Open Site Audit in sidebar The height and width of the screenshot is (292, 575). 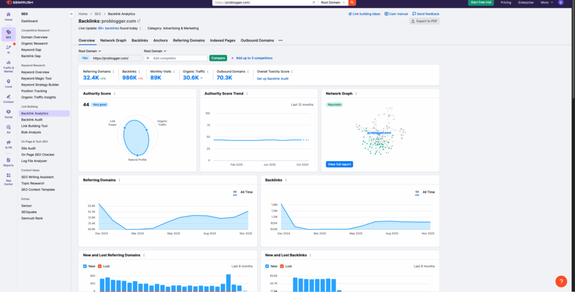pyautogui.click(x=28, y=148)
